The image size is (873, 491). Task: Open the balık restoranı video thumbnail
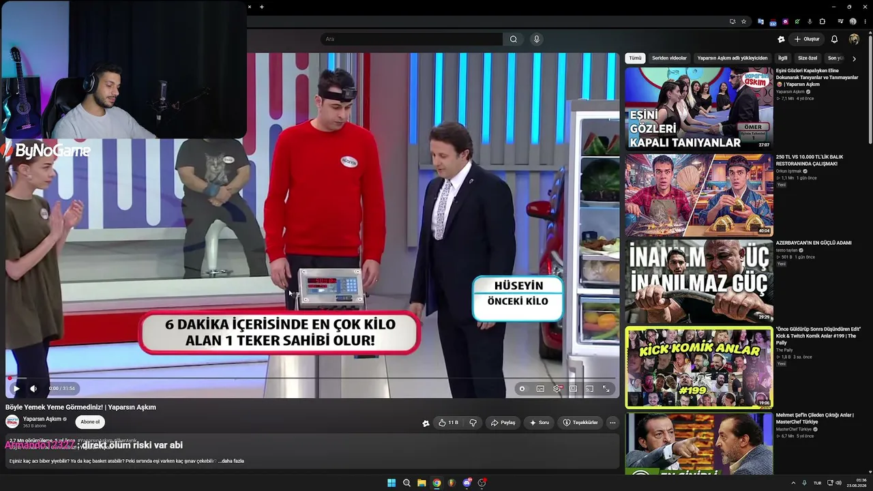click(x=699, y=195)
